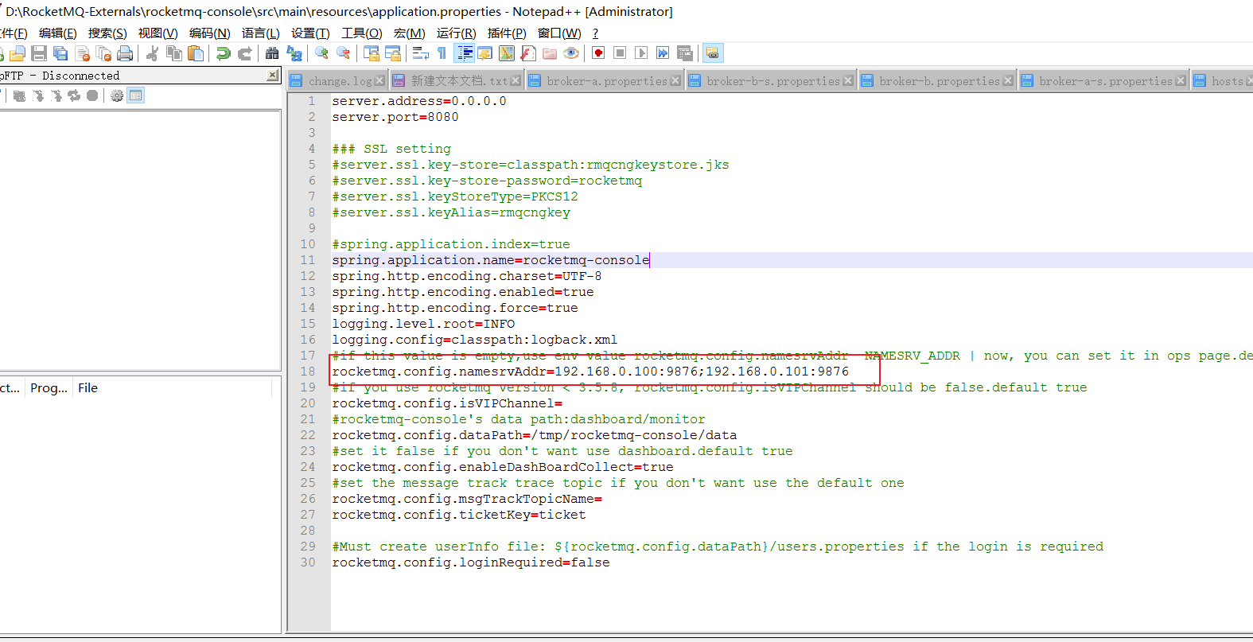
Task: Switch to the change.log tab
Action: pos(337,80)
